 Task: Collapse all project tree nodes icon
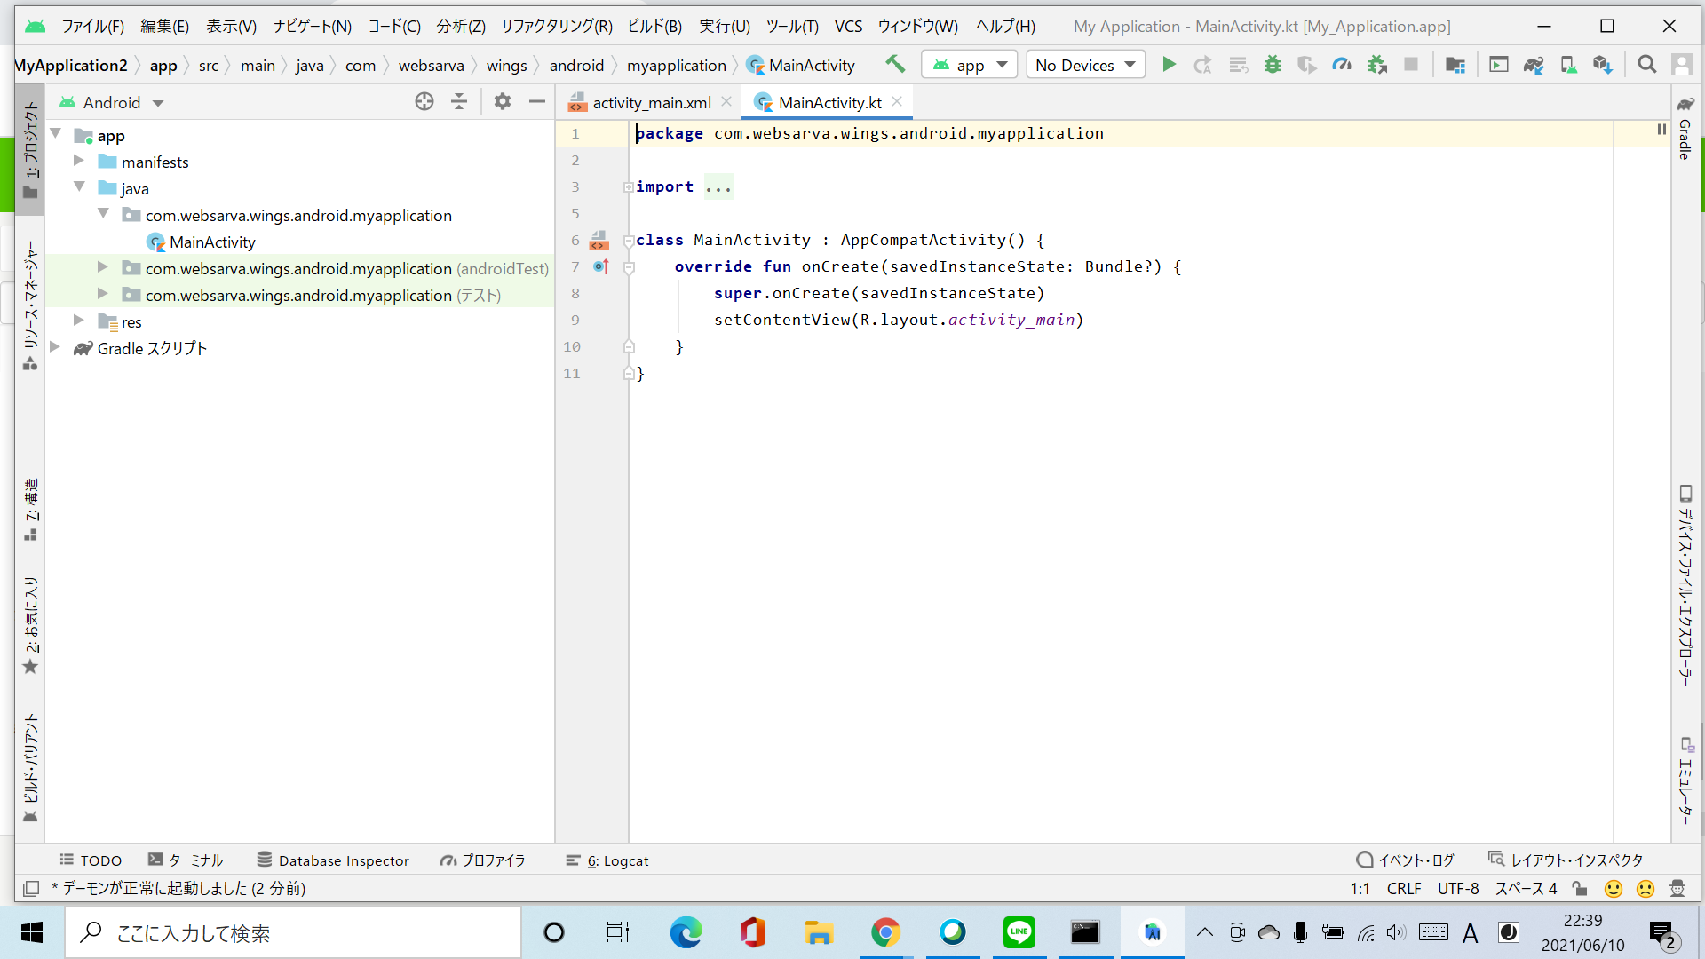point(459,102)
